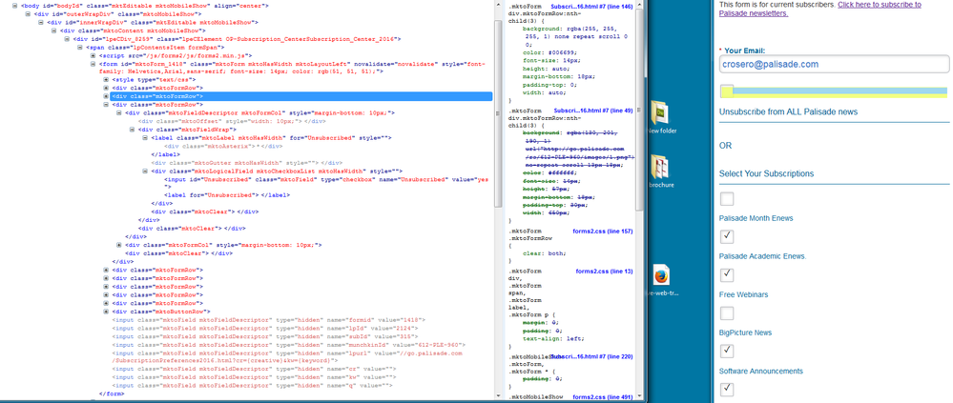Select the input id Unsubscribed row
The height and width of the screenshot is (403, 953).
tap(327, 183)
